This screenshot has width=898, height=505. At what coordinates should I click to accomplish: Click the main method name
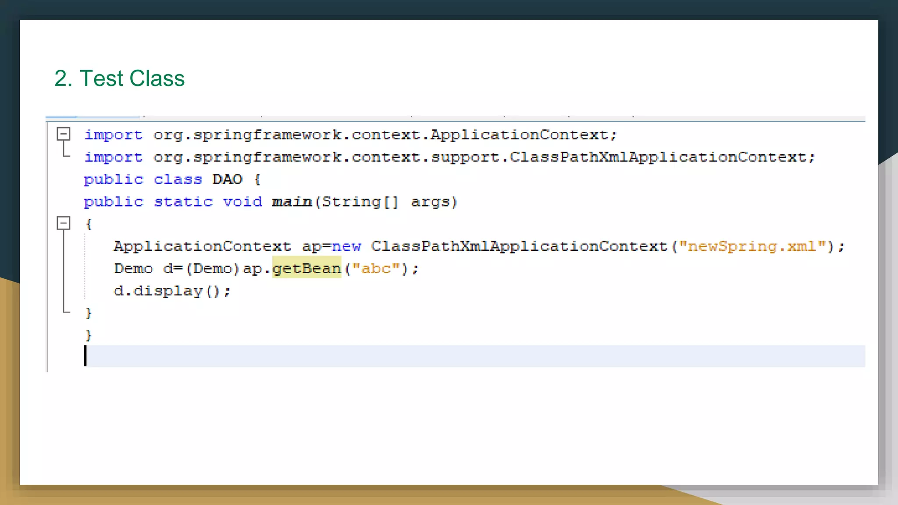tap(292, 202)
